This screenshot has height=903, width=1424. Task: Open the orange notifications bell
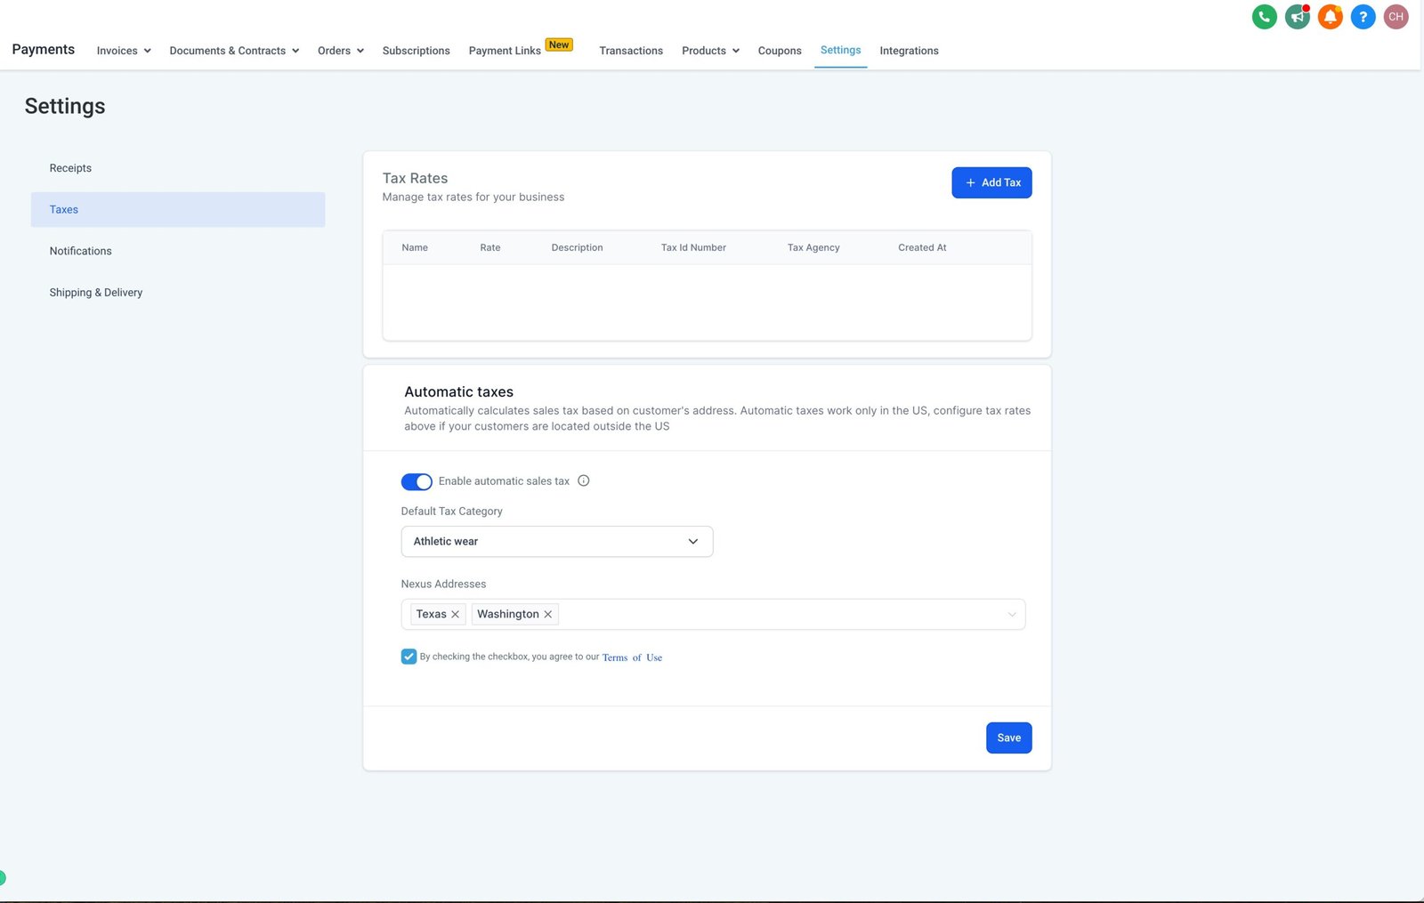(x=1330, y=17)
